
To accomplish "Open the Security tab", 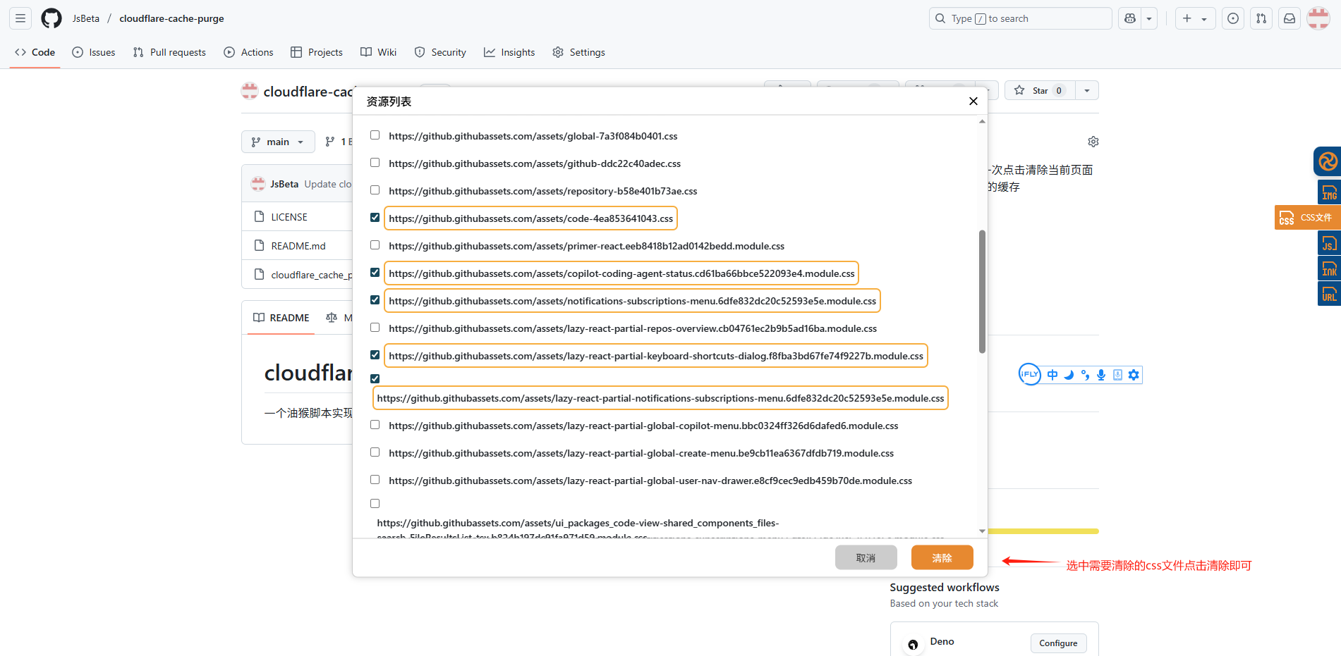I will coord(440,52).
